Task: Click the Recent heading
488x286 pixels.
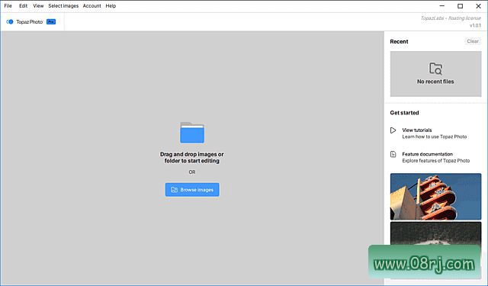Action: (x=399, y=42)
